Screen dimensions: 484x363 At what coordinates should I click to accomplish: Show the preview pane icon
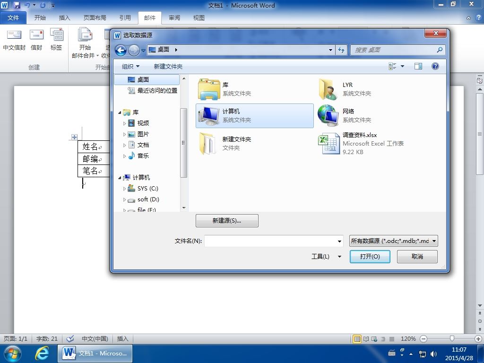[418, 66]
